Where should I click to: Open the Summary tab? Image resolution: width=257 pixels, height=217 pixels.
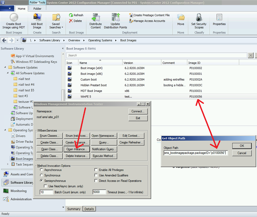click(x=74, y=209)
